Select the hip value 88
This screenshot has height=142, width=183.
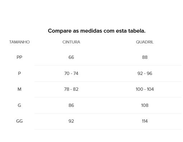point(145,57)
